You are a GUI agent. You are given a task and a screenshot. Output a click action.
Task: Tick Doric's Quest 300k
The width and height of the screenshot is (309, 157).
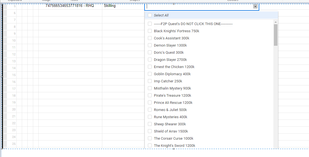click(x=150, y=52)
